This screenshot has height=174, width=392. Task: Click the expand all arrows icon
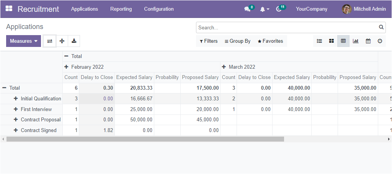[62, 41]
